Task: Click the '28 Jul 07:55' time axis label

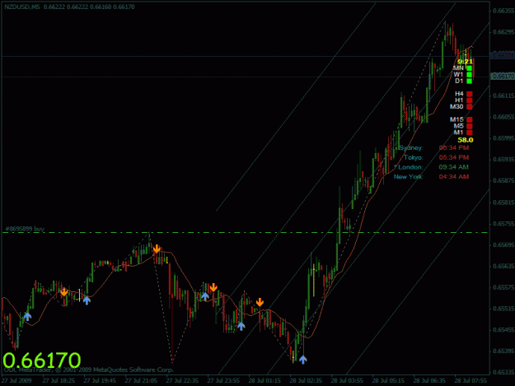Action: click(x=471, y=381)
